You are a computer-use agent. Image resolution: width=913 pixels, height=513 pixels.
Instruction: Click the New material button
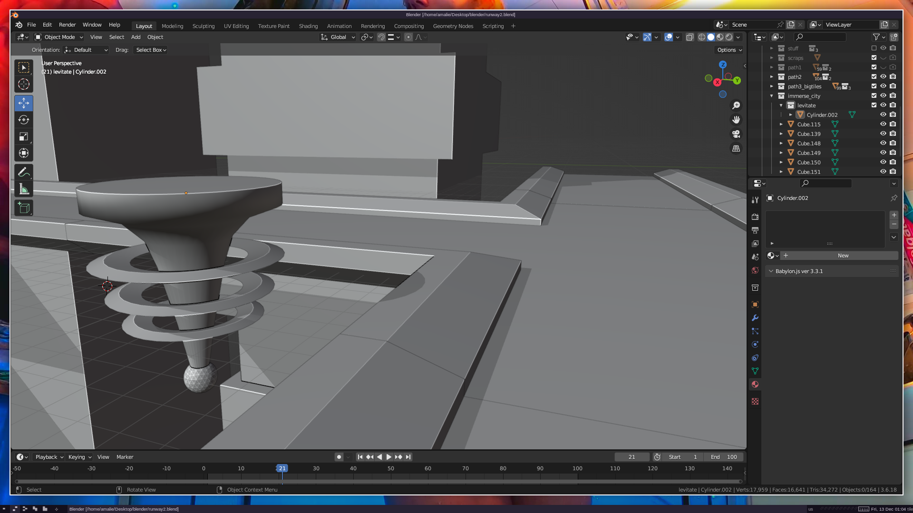click(843, 256)
